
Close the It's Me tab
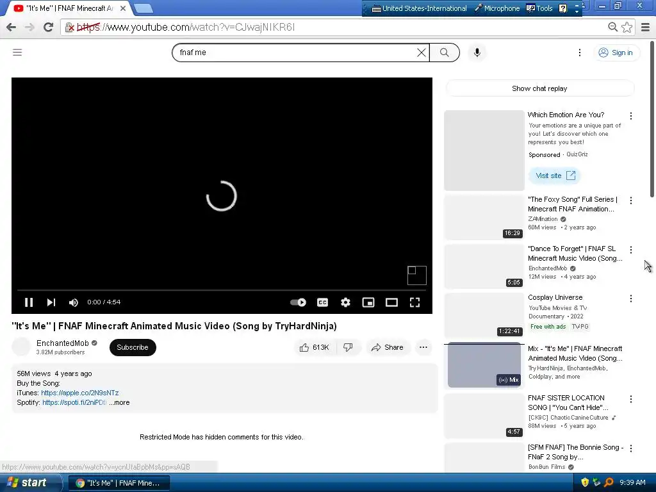[x=123, y=8]
